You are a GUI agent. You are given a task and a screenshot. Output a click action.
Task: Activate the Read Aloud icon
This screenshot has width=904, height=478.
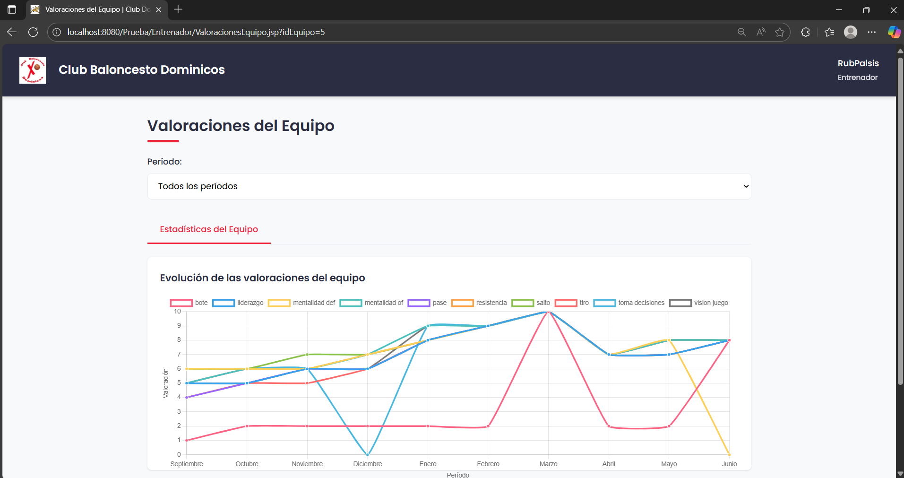pyautogui.click(x=760, y=32)
